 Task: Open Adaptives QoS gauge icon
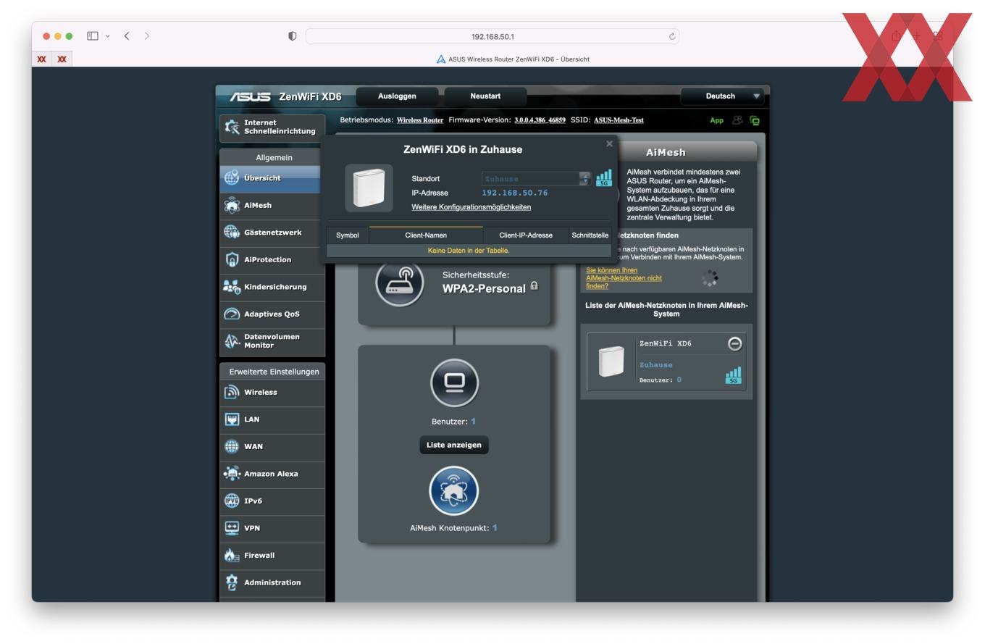[232, 314]
